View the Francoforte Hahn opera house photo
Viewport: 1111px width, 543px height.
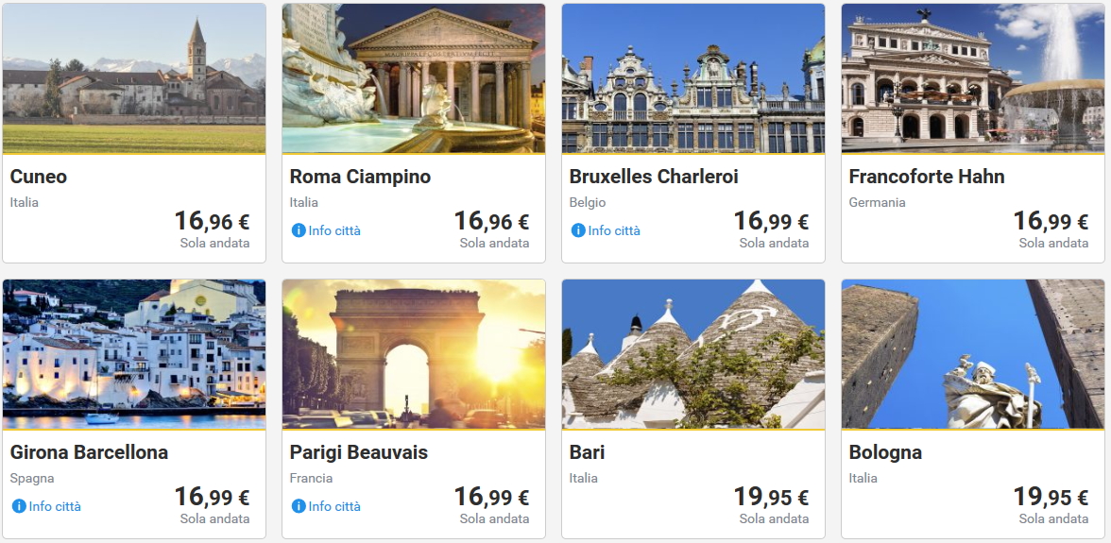[x=973, y=78]
